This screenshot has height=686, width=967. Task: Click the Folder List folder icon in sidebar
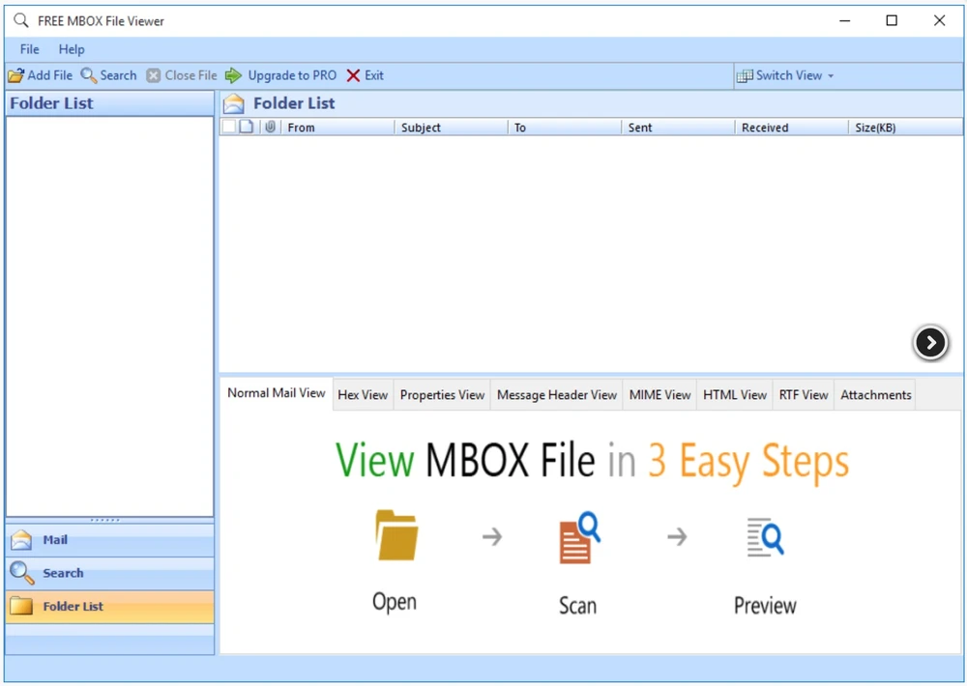coord(21,607)
